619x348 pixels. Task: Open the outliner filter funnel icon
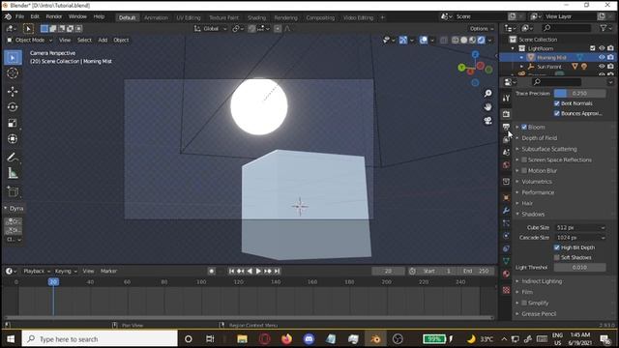point(604,28)
